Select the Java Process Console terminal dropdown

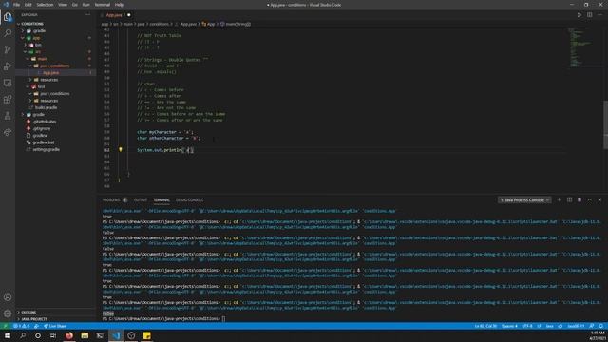524,200
